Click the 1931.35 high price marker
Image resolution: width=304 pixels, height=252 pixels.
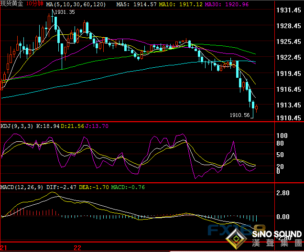click(64, 12)
